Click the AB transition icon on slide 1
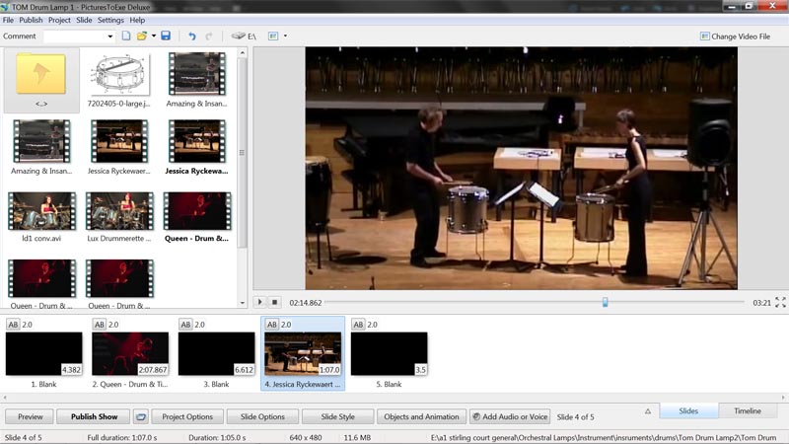This screenshot has width=789, height=444. (x=13, y=325)
